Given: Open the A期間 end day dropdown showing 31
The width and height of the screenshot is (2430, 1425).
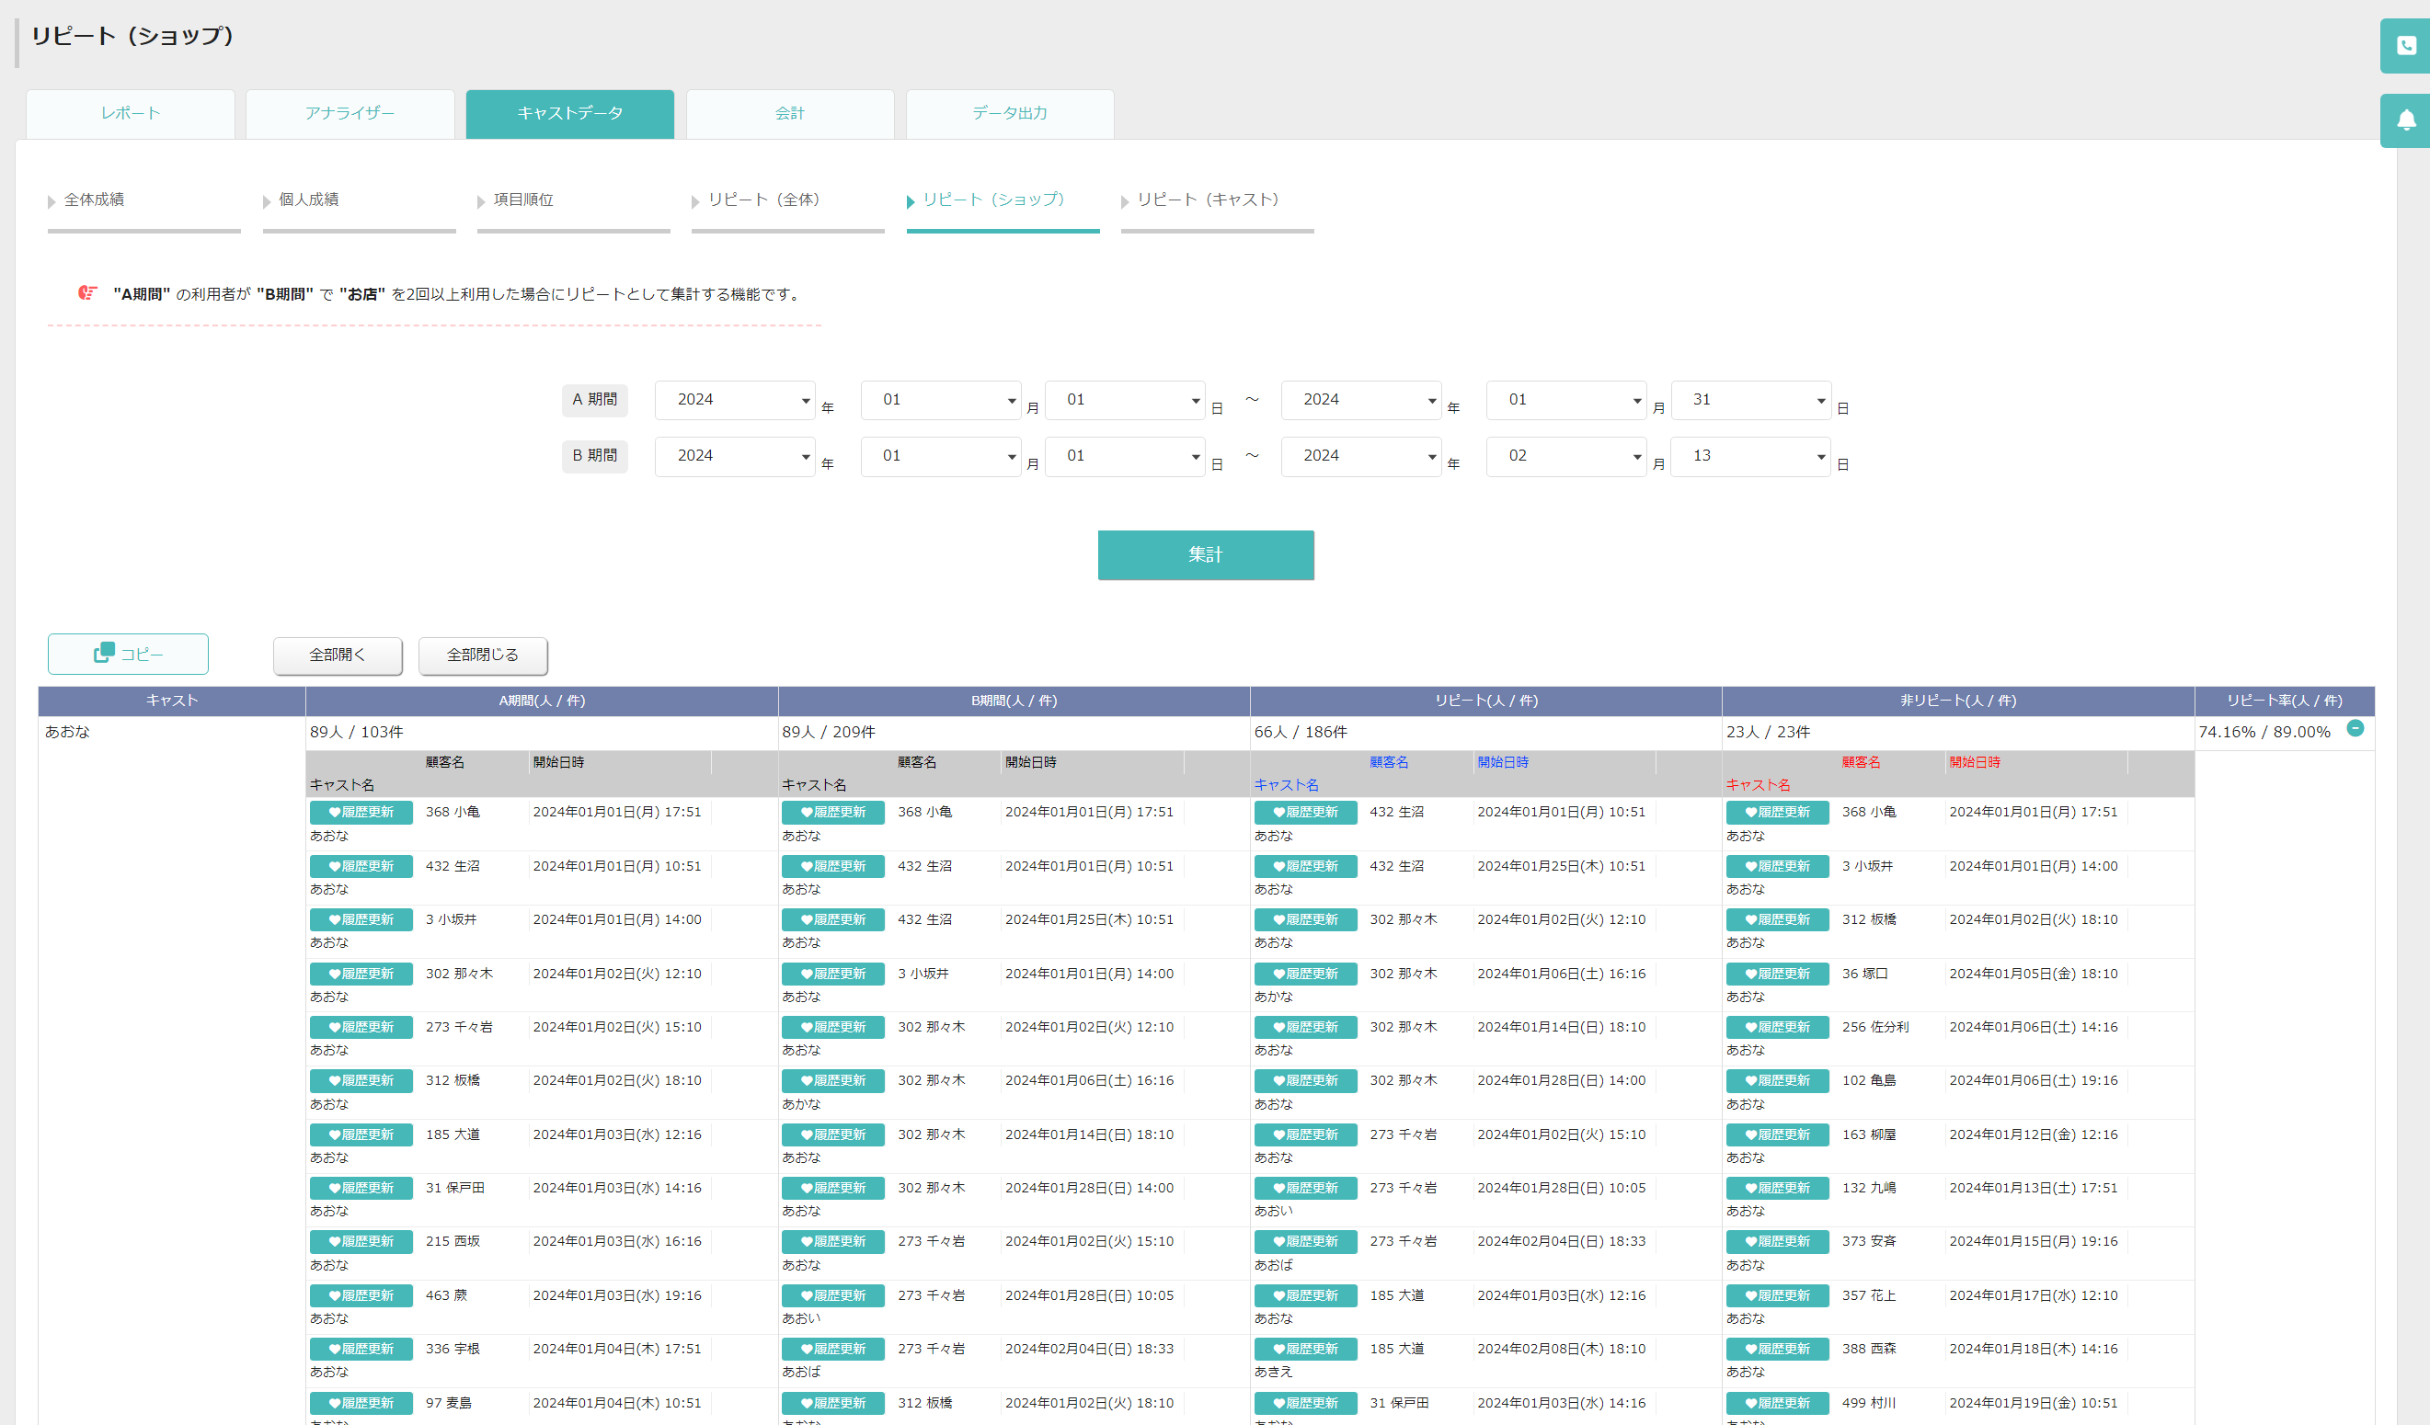Looking at the screenshot, I should 1750,400.
